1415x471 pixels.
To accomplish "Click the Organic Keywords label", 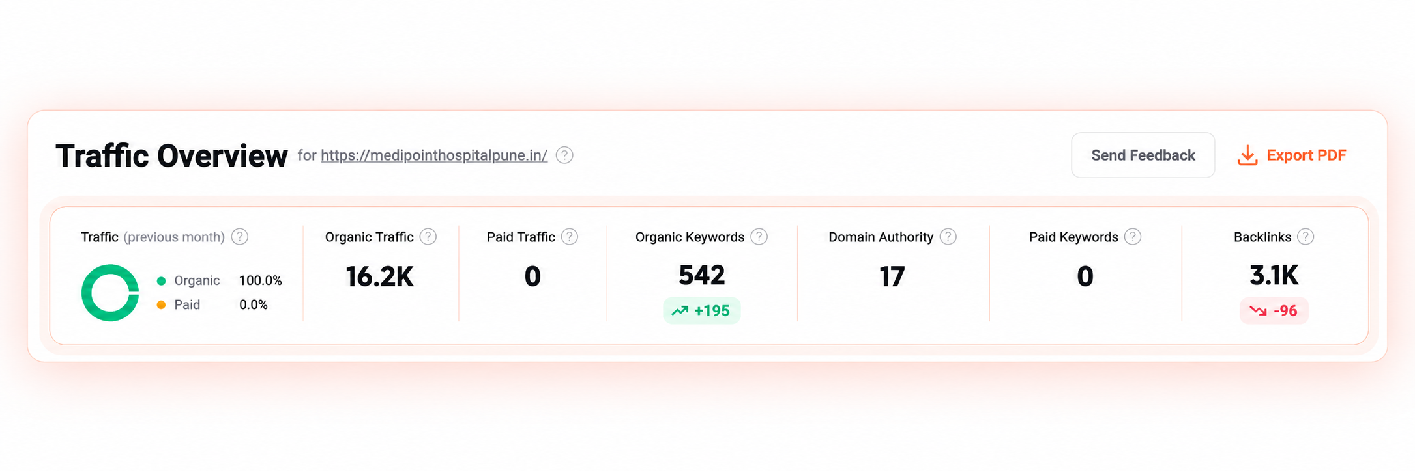I will pos(690,237).
